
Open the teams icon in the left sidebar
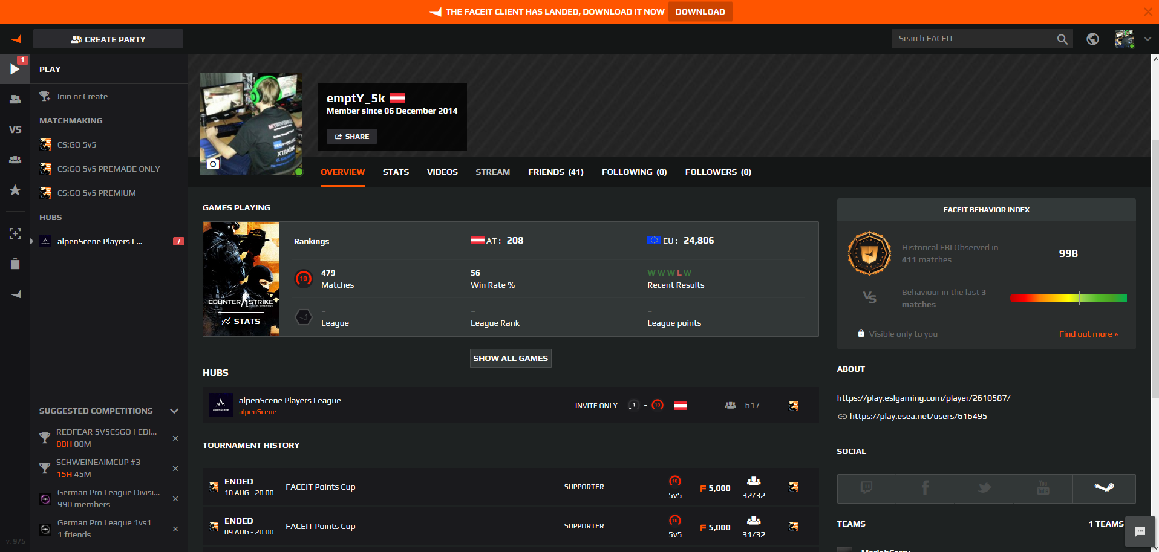pyautogui.click(x=15, y=160)
